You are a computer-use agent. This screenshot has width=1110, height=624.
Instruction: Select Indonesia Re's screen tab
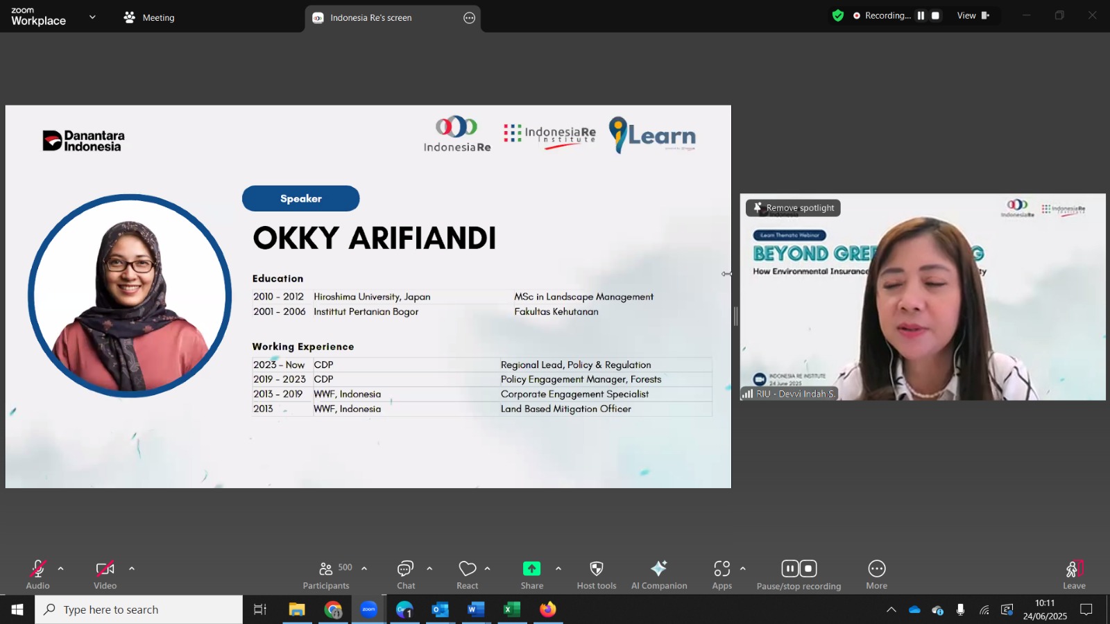(370, 18)
